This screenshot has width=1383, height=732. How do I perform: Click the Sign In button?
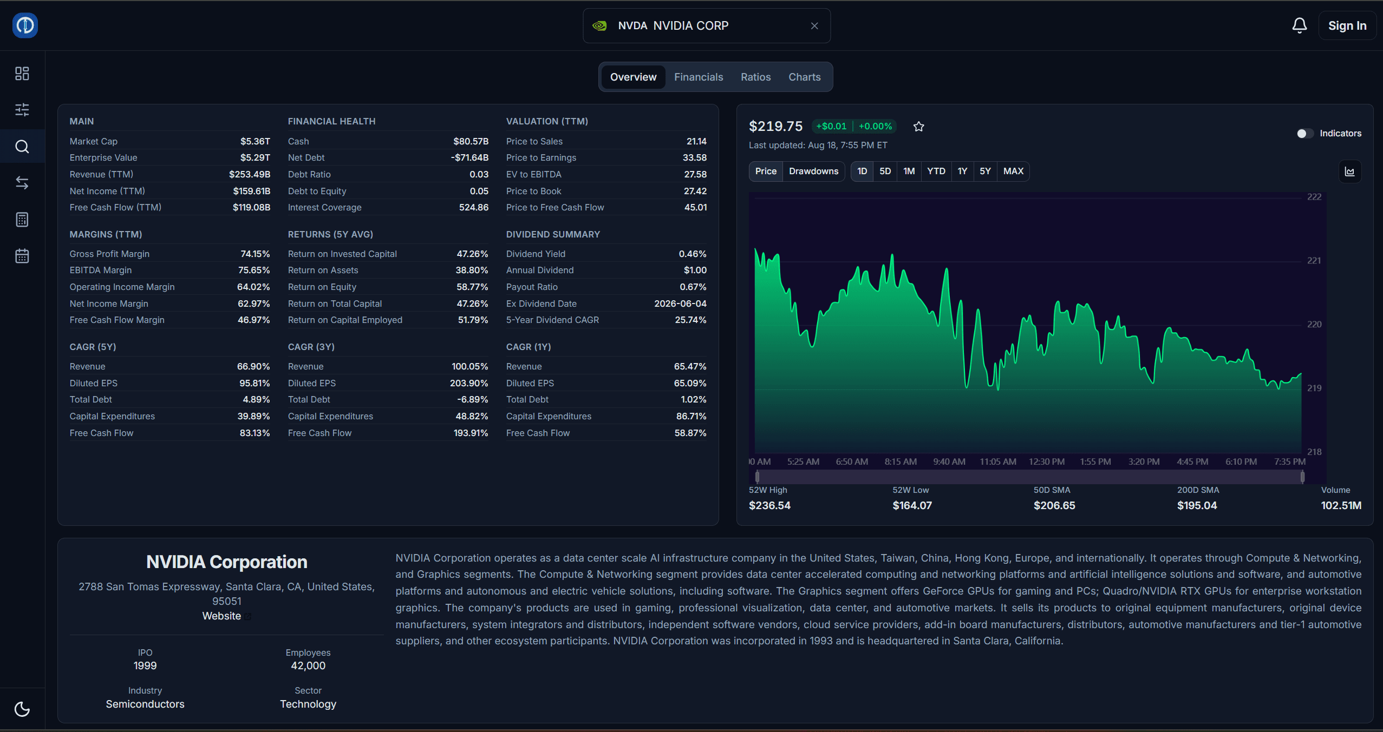(1347, 25)
